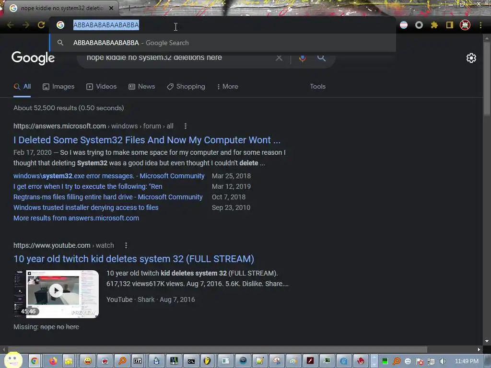The height and width of the screenshot is (368, 491).
Task: Reload the page with the refresh icon
Action: pos(41,25)
